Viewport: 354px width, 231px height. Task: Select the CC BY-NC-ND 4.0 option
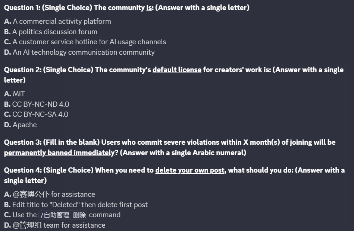click(x=37, y=104)
